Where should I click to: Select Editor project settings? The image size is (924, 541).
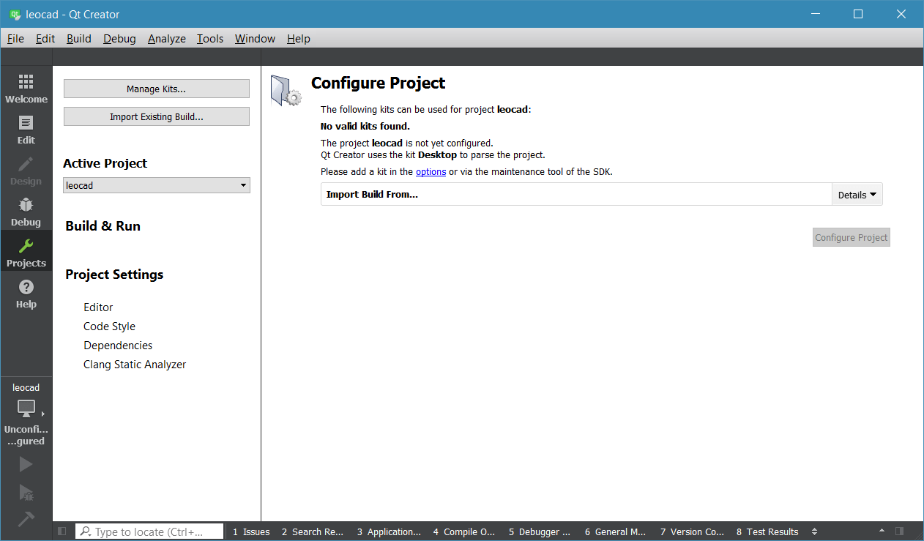(x=98, y=307)
